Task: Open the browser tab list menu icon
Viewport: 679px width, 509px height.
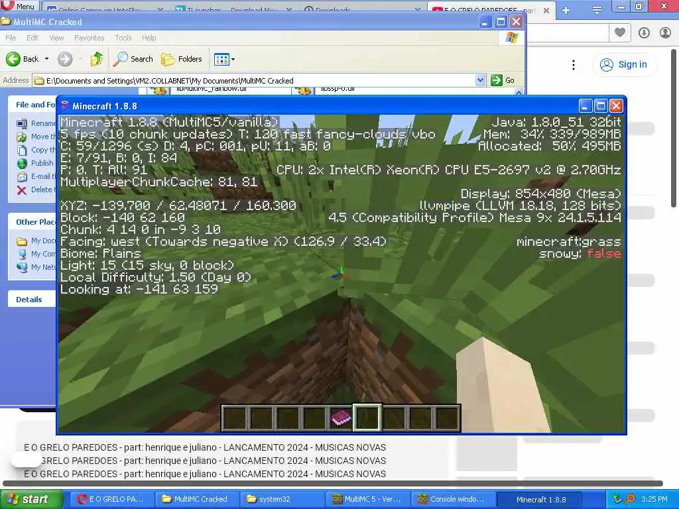Action: pyautogui.click(x=597, y=11)
